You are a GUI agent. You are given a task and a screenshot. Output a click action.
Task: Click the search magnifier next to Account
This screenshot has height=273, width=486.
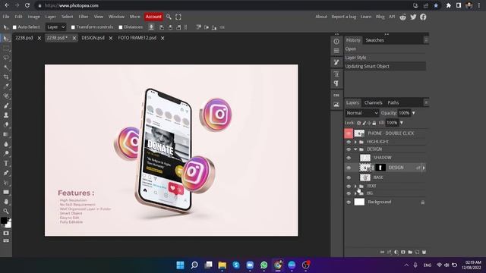(x=169, y=17)
